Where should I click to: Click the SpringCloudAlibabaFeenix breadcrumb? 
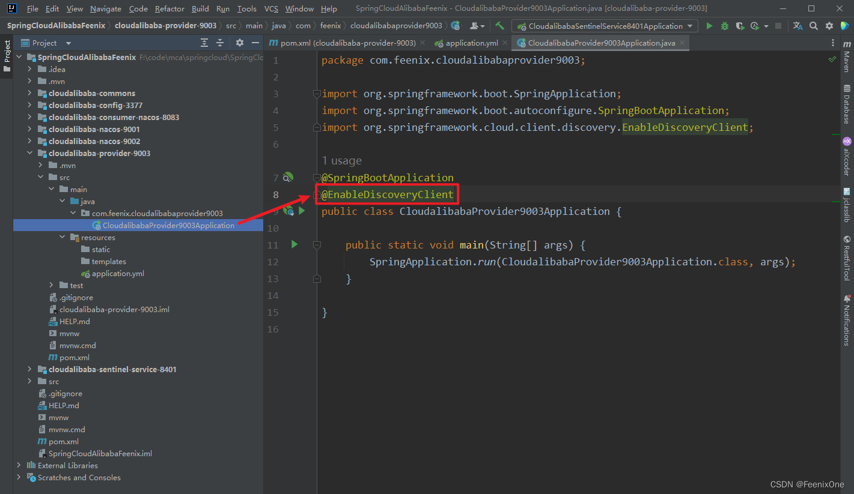56,26
